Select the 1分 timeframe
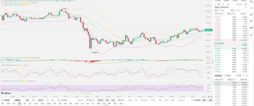 tap(14, 104)
